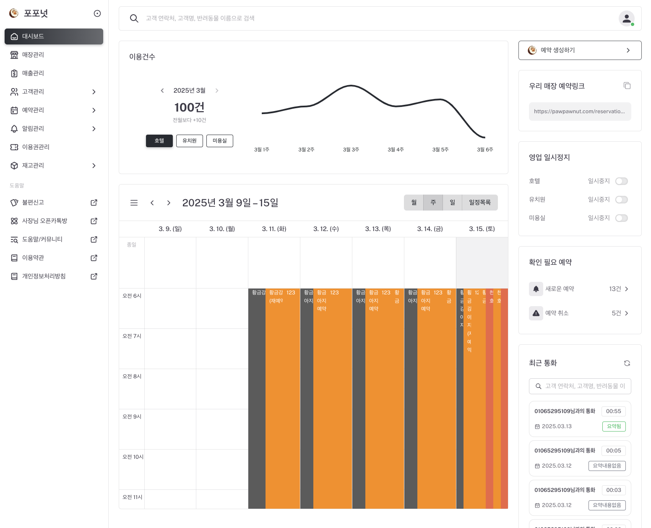Focus the 최근 통화 search field
This screenshot has height=528, width=651.
(580, 386)
